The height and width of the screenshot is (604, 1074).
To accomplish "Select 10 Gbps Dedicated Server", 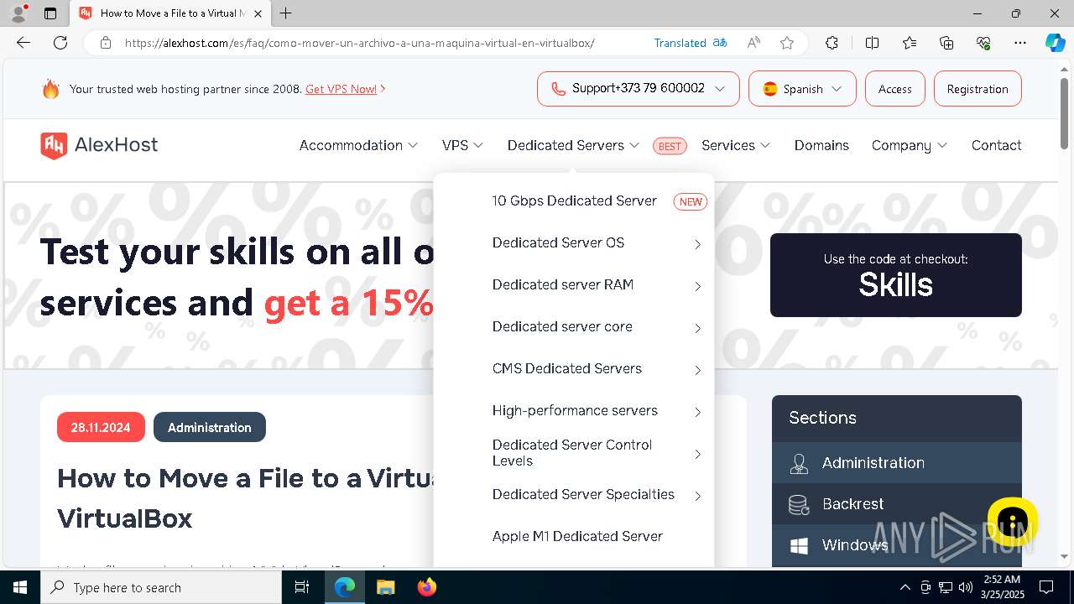I will [575, 201].
